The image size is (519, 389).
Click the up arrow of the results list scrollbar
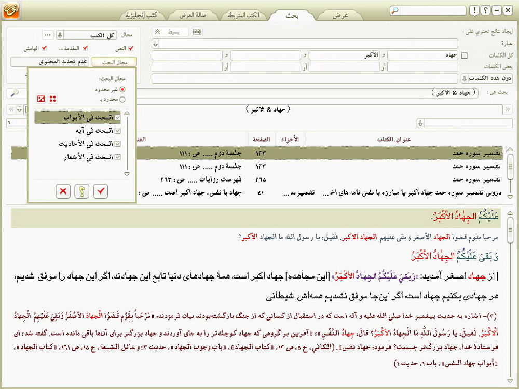pos(510,150)
